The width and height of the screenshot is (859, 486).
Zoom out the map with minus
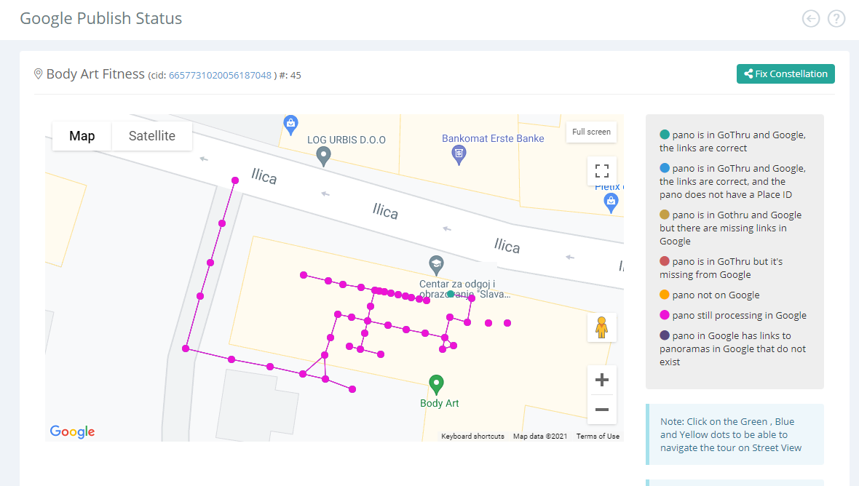(601, 410)
